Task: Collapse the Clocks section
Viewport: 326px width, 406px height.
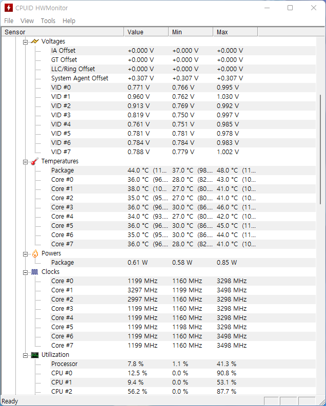Action: [25, 272]
